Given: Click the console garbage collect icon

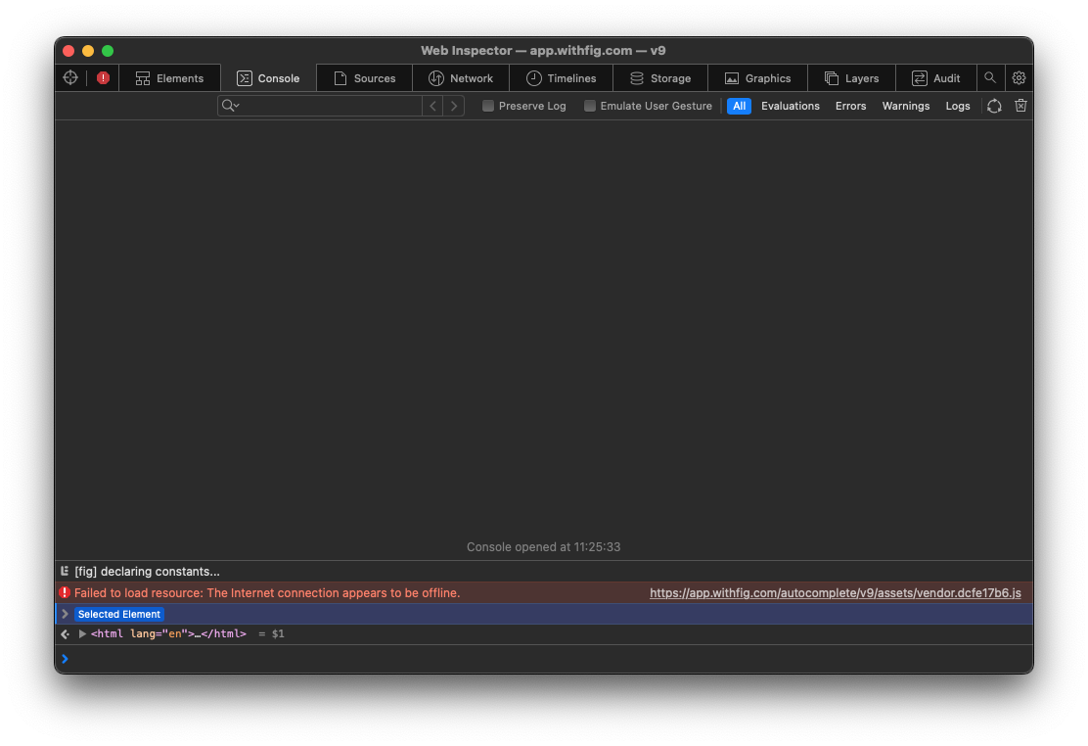Looking at the screenshot, I should [x=994, y=106].
